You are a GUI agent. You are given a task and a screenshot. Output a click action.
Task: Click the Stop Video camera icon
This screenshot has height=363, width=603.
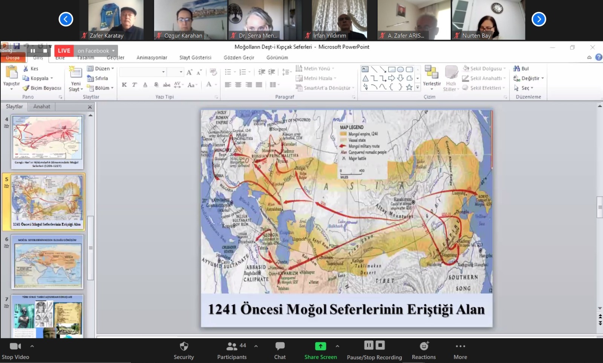tap(15, 346)
